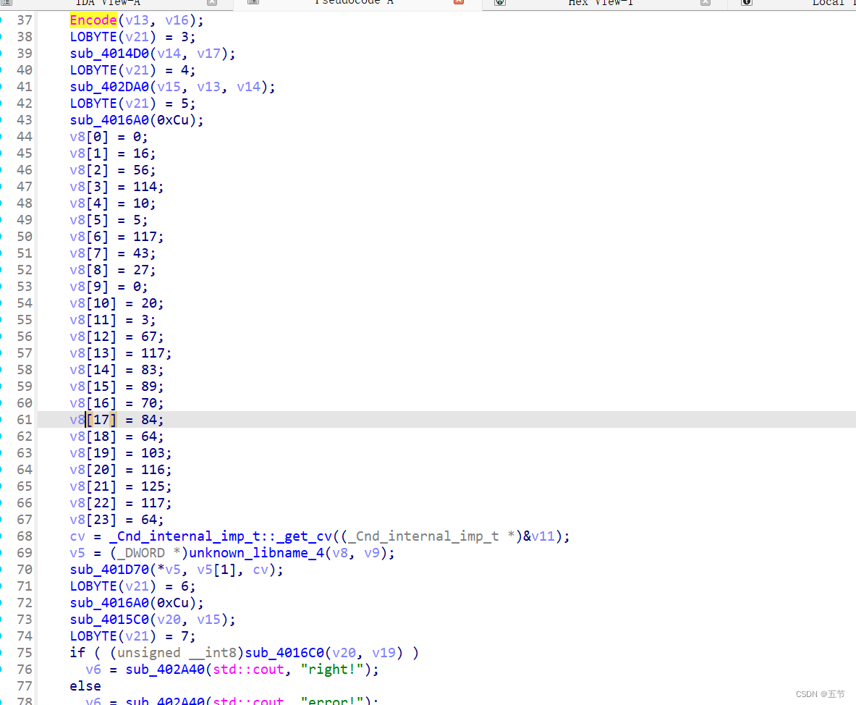The height and width of the screenshot is (705, 856).
Task: Click the highlighted Encode function name
Action: pos(93,20)
